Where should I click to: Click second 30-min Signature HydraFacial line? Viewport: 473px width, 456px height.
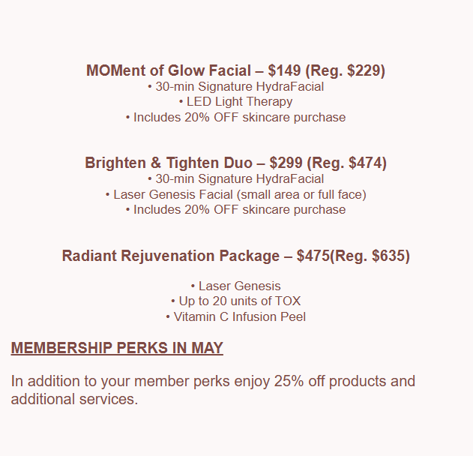(x=235, y=179)
